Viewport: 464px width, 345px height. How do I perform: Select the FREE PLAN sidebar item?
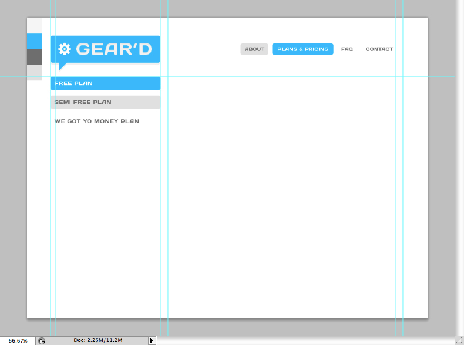(x=105, y=83)
